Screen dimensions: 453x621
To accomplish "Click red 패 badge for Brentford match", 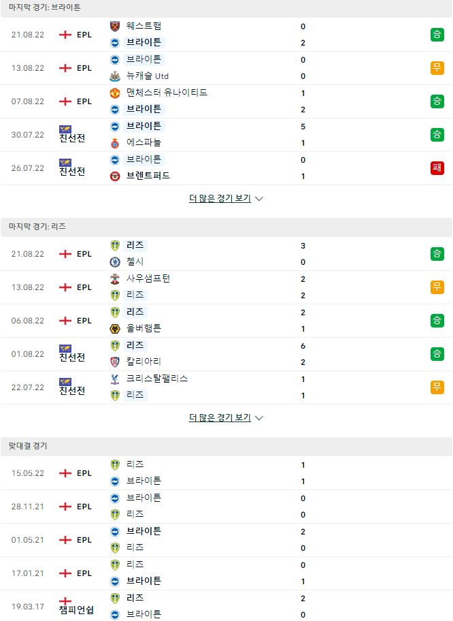I will (x=437, y=168).
